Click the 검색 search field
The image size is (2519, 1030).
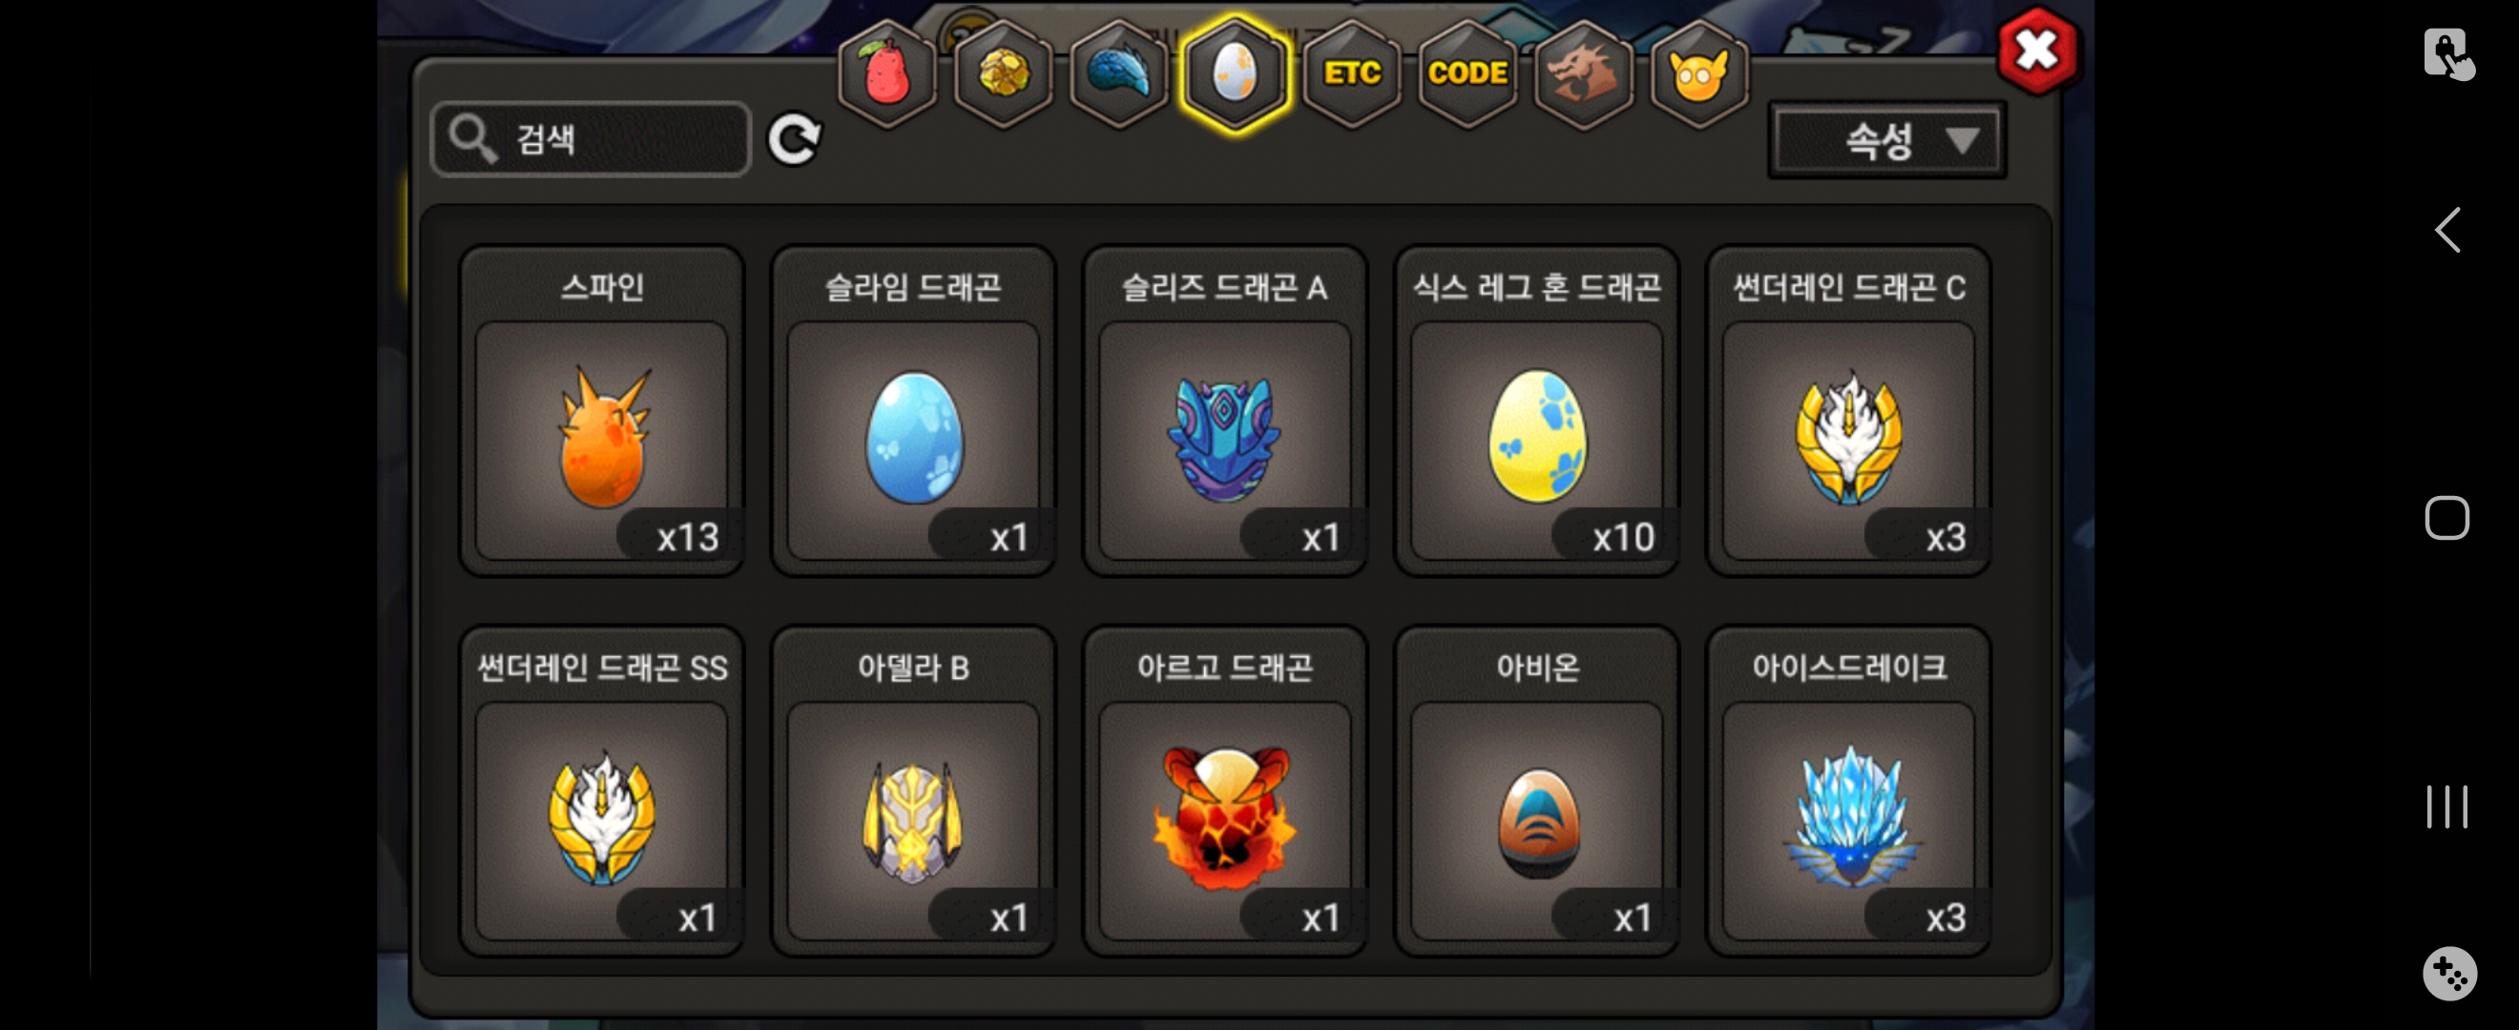coord(591,139)
